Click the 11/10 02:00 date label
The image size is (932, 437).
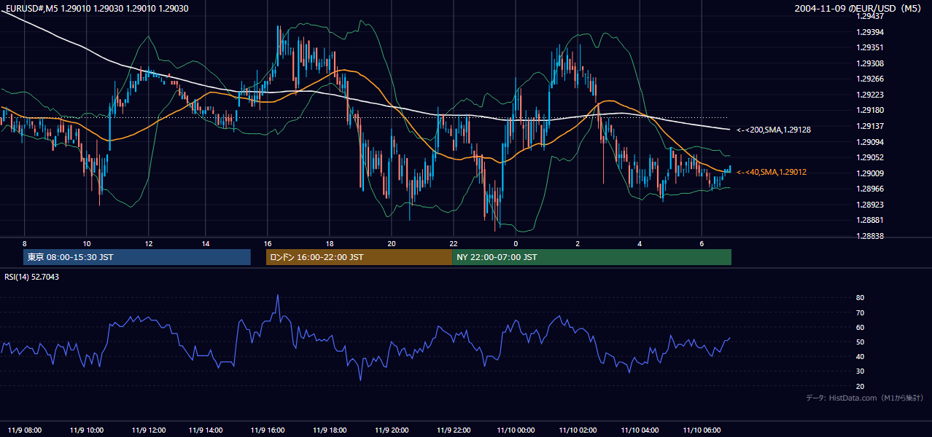tap(577, 430)
